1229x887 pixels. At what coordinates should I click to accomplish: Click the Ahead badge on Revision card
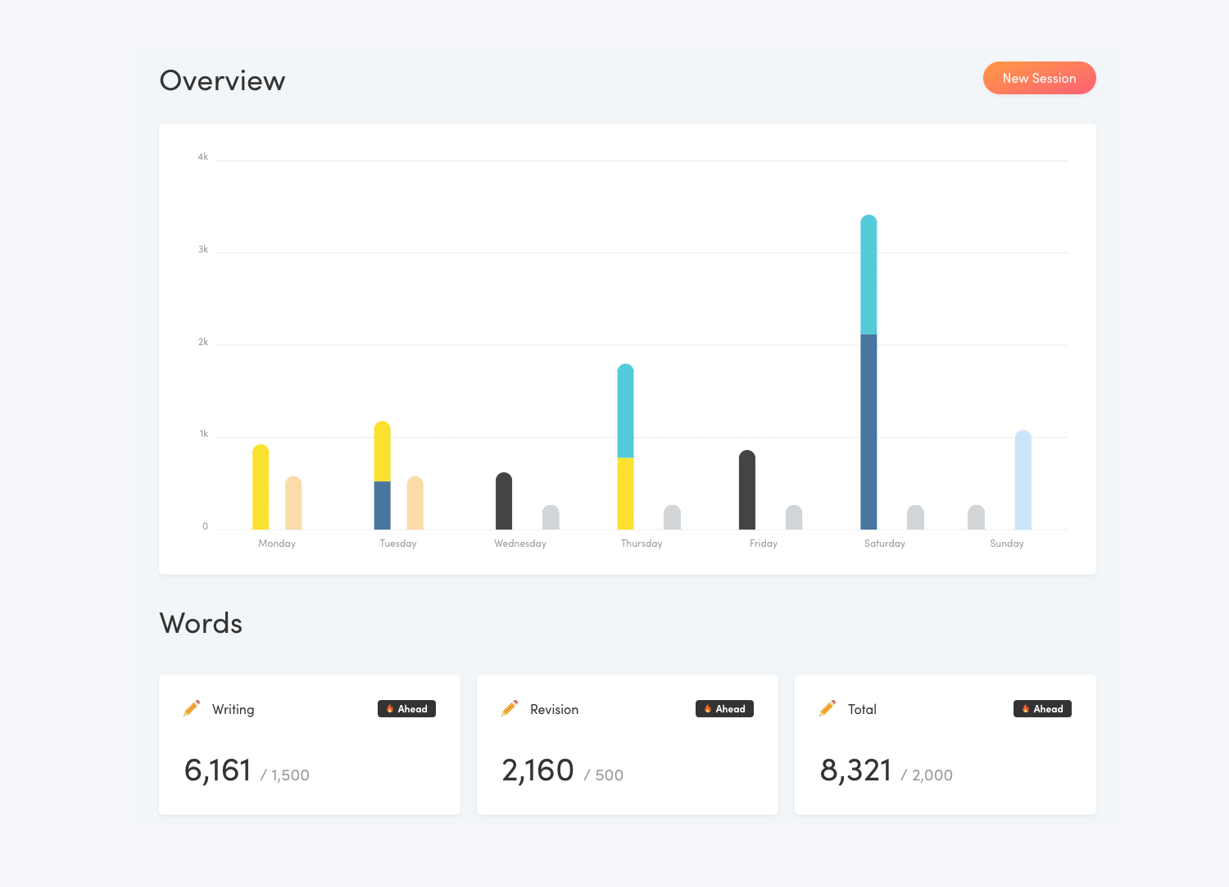pos(724,709)
